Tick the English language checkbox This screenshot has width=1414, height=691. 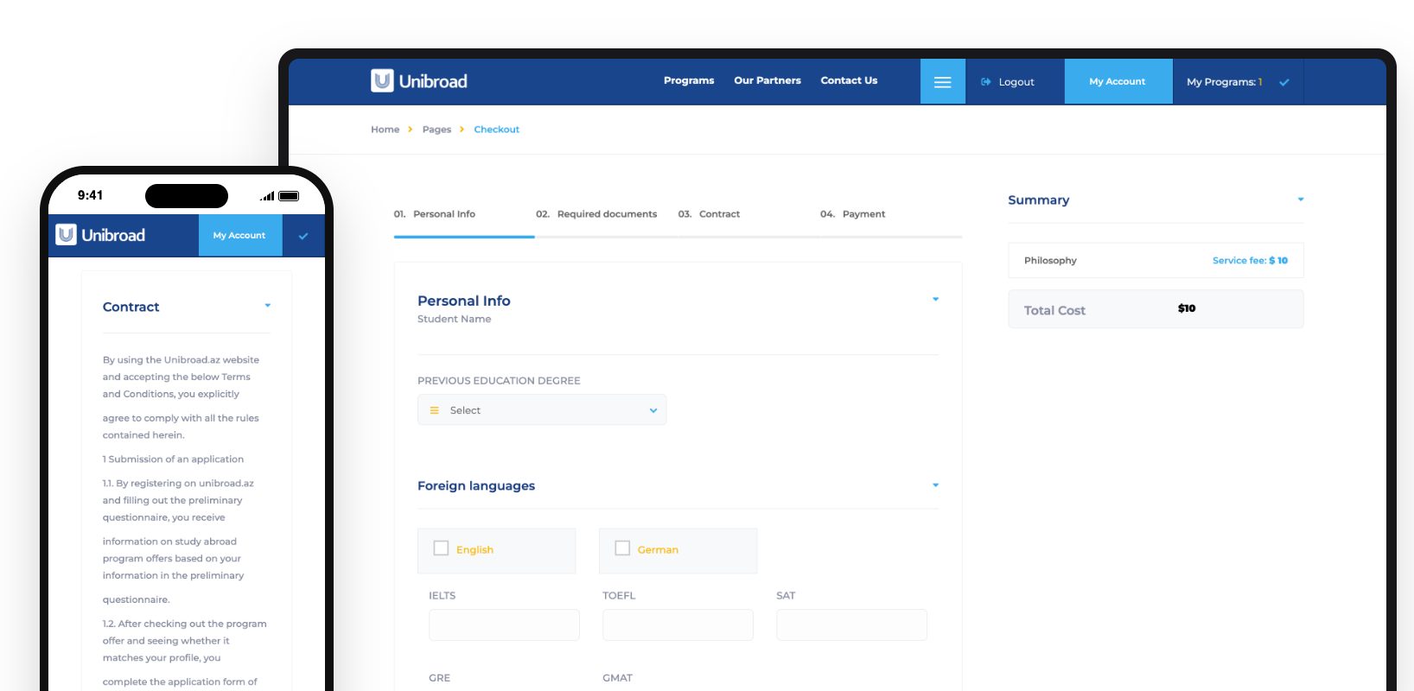pyautogui.click(x=441, y=548)
